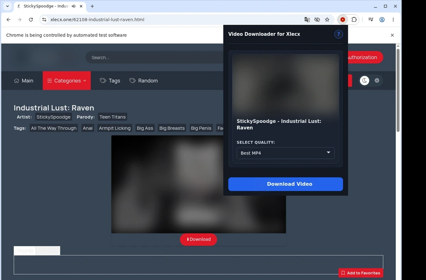Click the blue Download Video button
The image size is (426, 280).
pyautogui.click(x=285, y=184)
